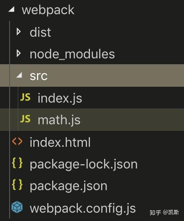Click the HTML angle-bracket icon for index.html
This screenshot has width=184, height=221.
click(17, 141)
